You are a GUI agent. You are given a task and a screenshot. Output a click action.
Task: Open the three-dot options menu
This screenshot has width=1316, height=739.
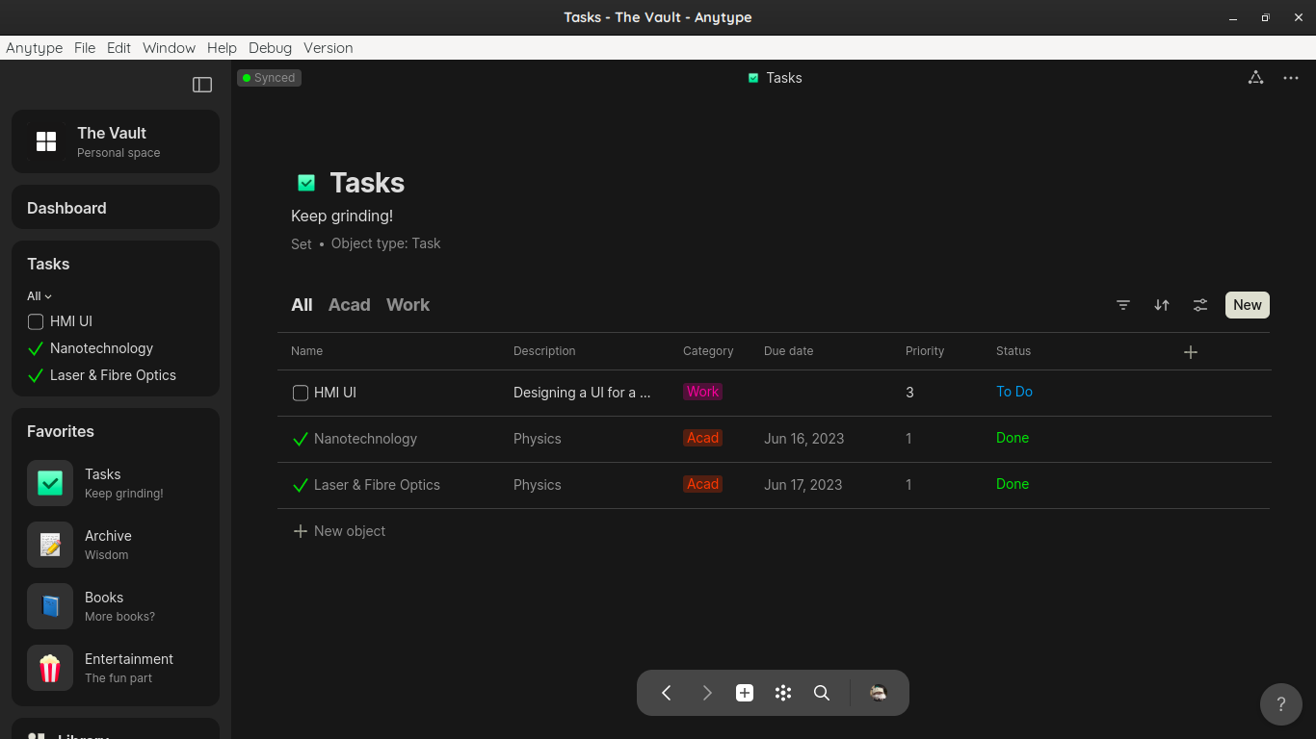[x=1291, y=78]
